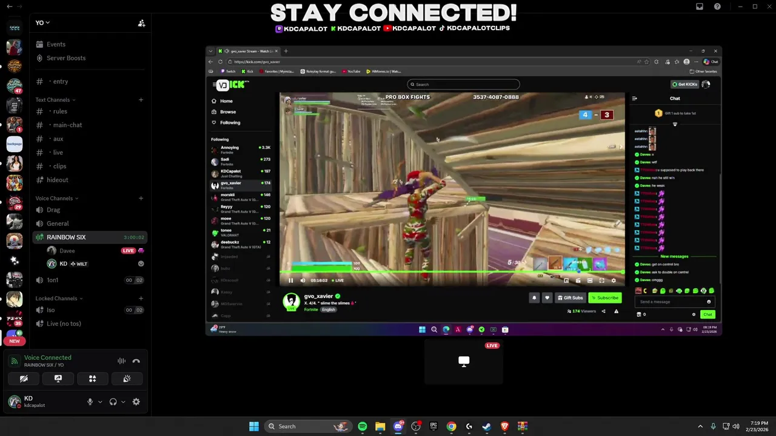
Task: Click the taskbar Search box
Action: [308, 426]
